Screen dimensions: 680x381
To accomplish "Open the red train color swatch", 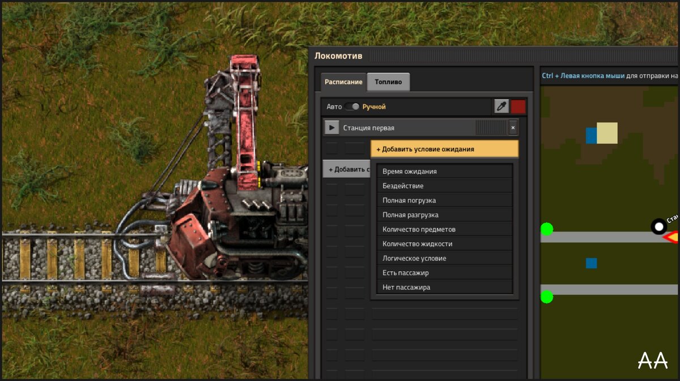I will [518, 106].
